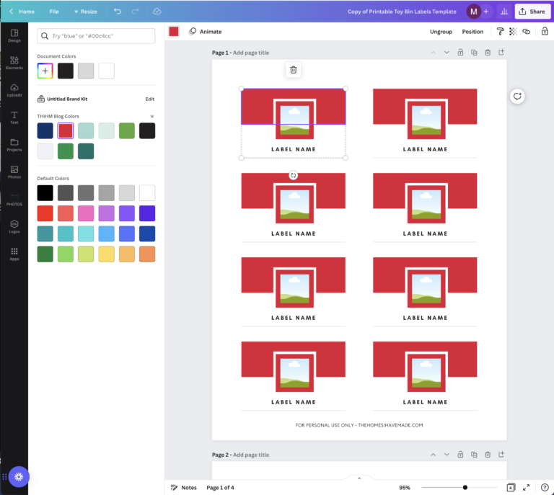Open the transparency checkerboard icon
The height and width of the screenshot is (495, 554).
point(513,32)
